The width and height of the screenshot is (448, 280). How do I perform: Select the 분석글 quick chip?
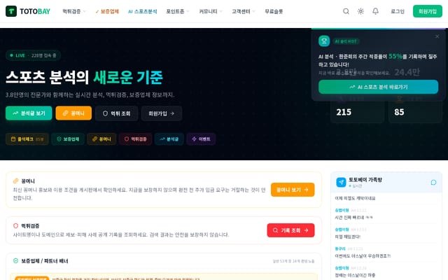(169, 139)
